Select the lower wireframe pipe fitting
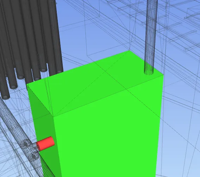 [33, 156]
